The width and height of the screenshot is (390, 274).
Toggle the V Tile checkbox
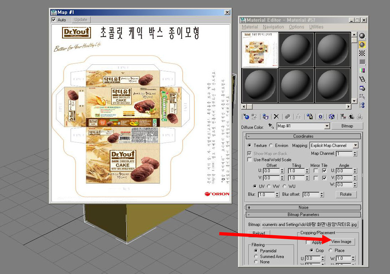pos(324,178)
